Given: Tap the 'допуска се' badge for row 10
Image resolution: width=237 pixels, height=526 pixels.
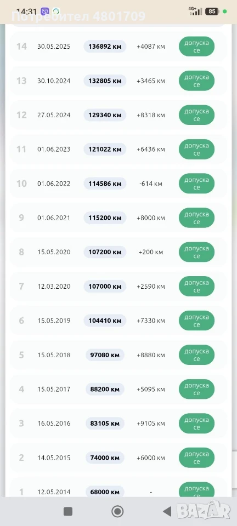Looking at the screenshot, I should (x=197, y=184).
